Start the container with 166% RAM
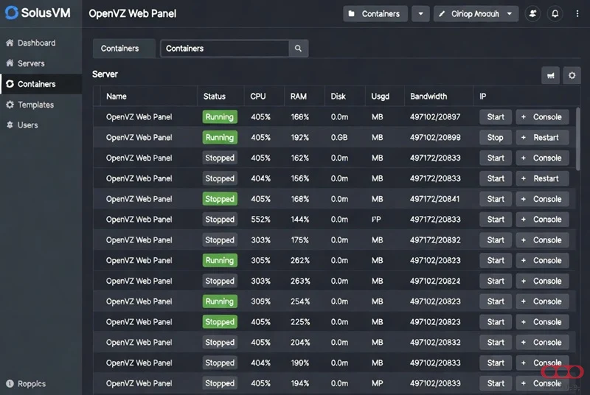Image resolution: width=590 pixels, height=395 pixels. coord(496,117)
